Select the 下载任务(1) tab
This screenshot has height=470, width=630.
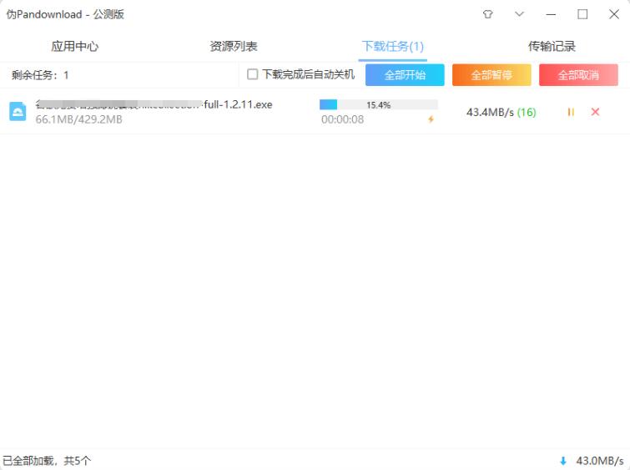392,46
